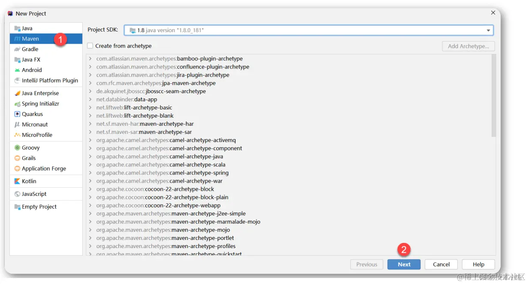Select Maven in project type list
528x284 pixels.
[x=46, y=39]
